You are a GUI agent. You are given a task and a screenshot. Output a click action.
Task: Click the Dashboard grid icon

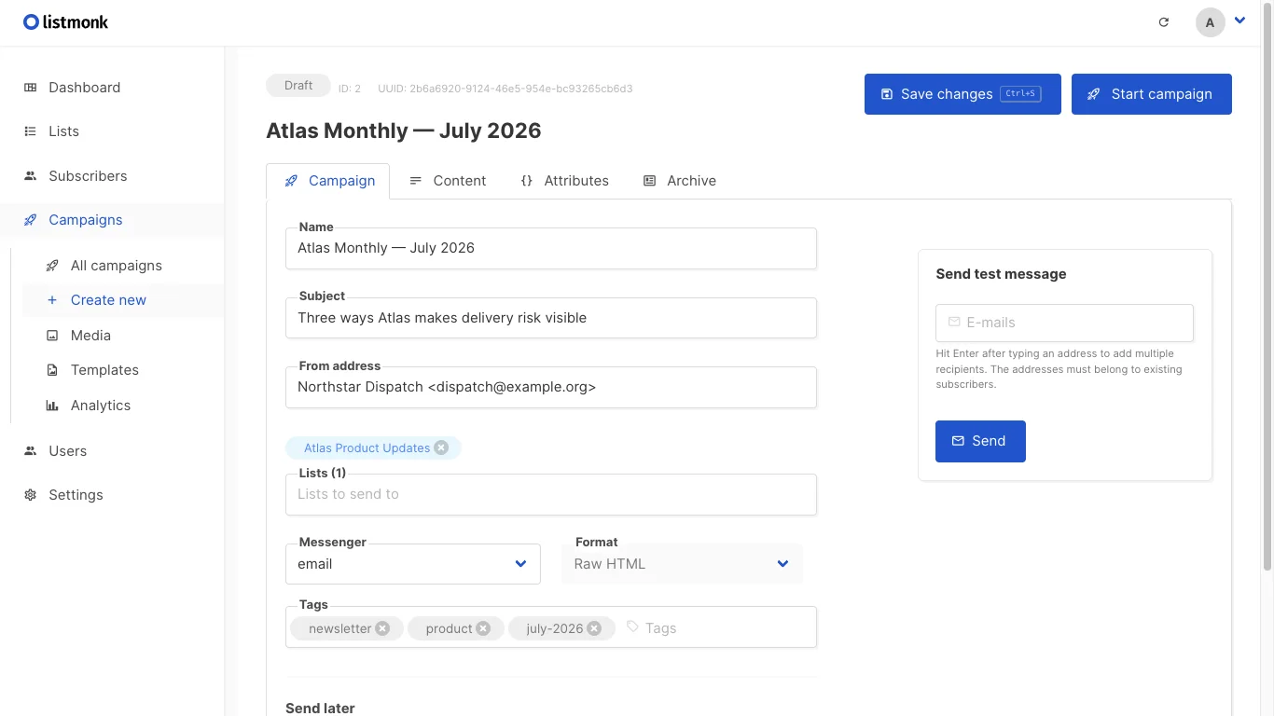tap(31, 88)
